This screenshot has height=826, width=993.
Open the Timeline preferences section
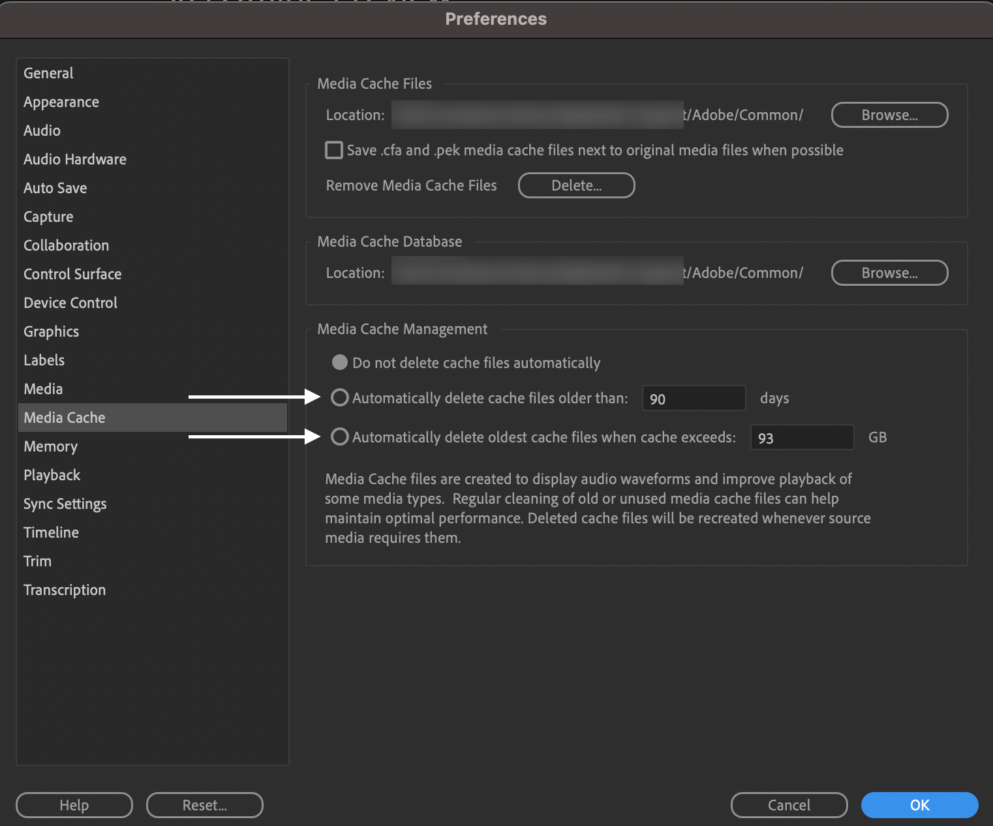click(x=51, y=532)
